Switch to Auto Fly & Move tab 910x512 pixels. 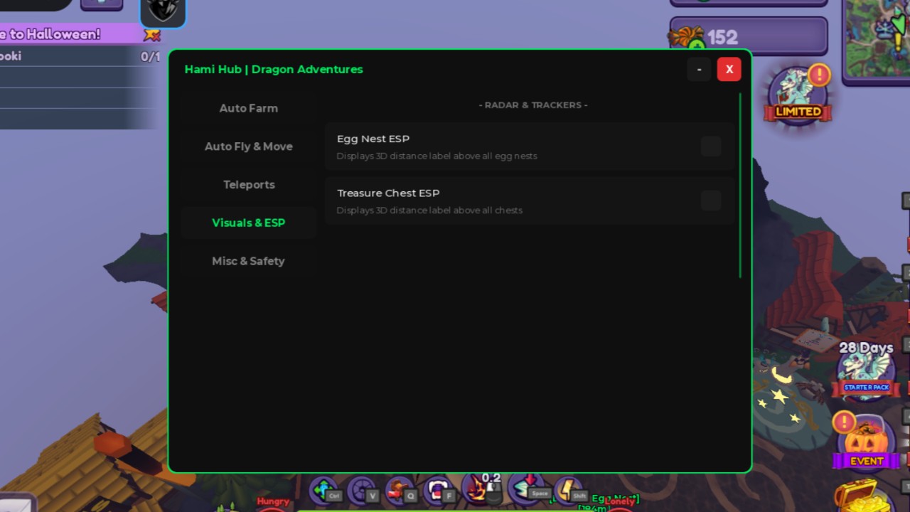248,146
